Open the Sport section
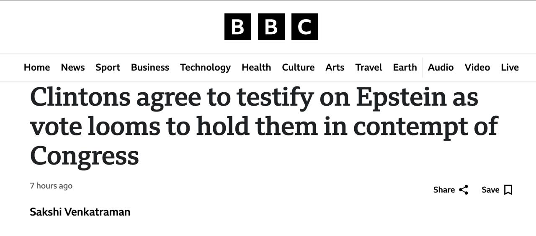Screen dimensions: 536x236 [108, 67]
